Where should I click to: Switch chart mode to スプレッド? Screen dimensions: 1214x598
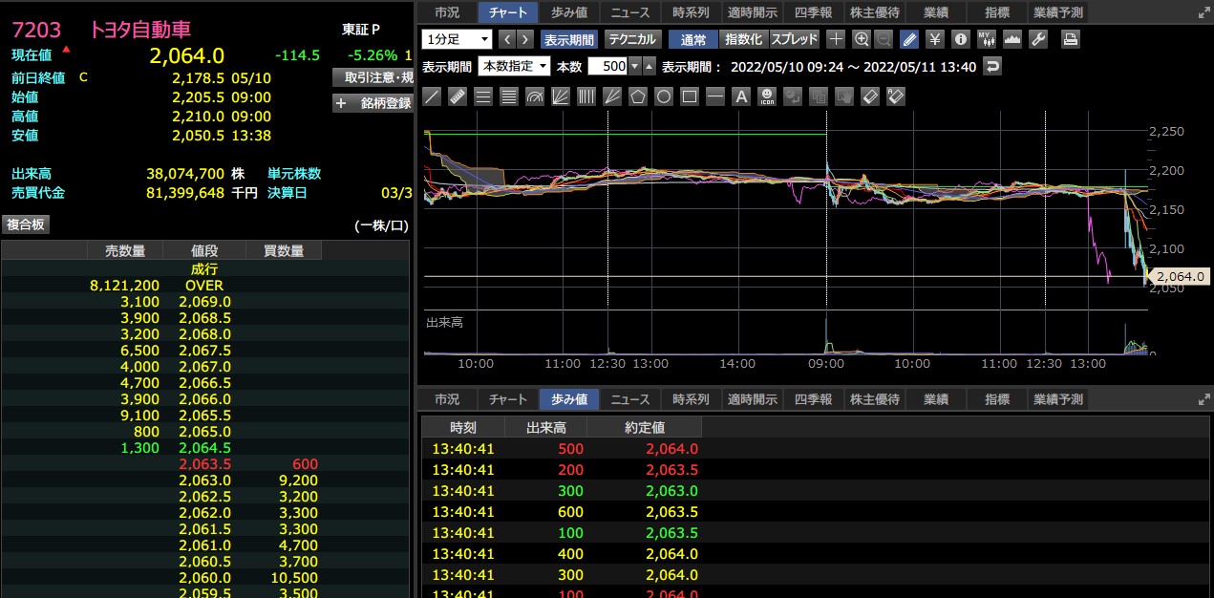pos(795,39)
